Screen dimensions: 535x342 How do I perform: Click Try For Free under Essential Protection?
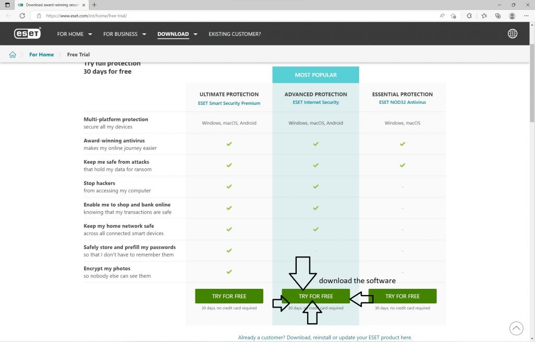(x=402, y=296)
